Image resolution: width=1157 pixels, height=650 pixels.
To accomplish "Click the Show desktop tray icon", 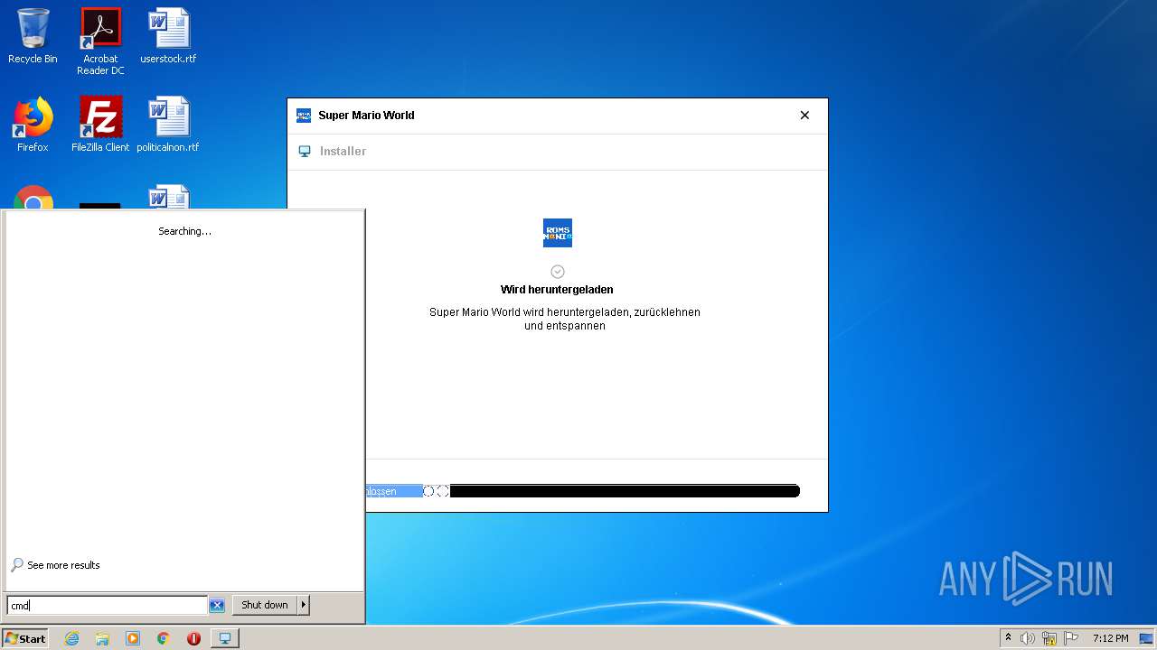I will [x=1146, y=638].
